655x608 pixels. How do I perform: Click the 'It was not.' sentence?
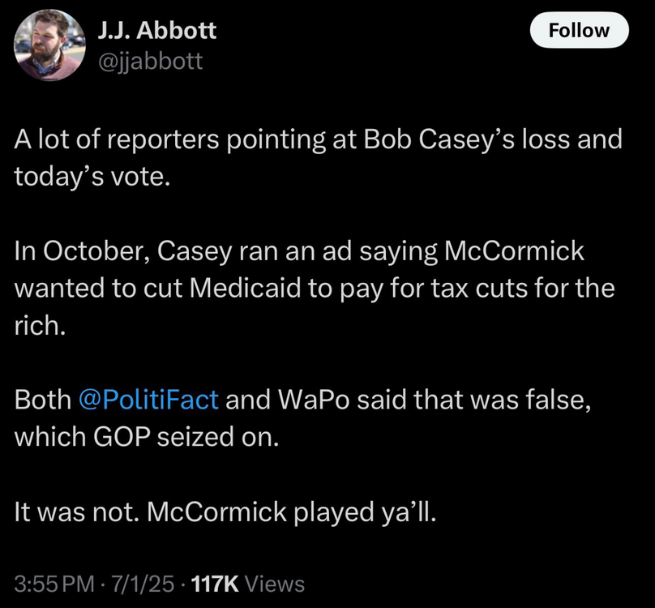pyautogui.click(x=77, y=512)
